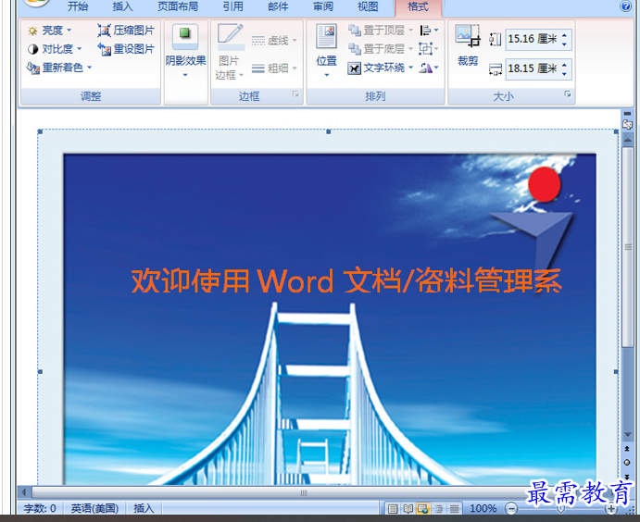This screenshot has height=522, width=640.
Task: Click the width field showing 18.15 厘米
Action: pos(533,68)
